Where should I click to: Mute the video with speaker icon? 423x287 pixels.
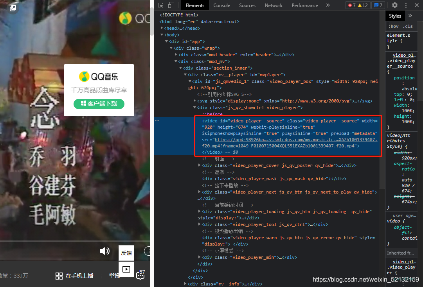coord(104,251)
